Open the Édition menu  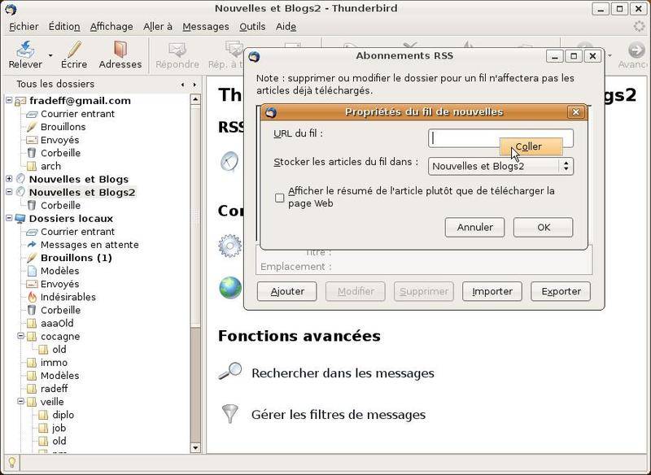coord(64,27)
